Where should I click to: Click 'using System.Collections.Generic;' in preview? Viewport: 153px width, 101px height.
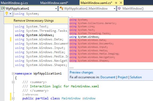(93, 23)
